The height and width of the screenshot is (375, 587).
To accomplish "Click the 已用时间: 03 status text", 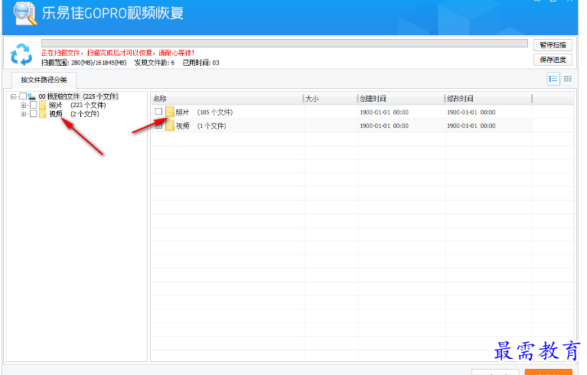I will 201,63.
